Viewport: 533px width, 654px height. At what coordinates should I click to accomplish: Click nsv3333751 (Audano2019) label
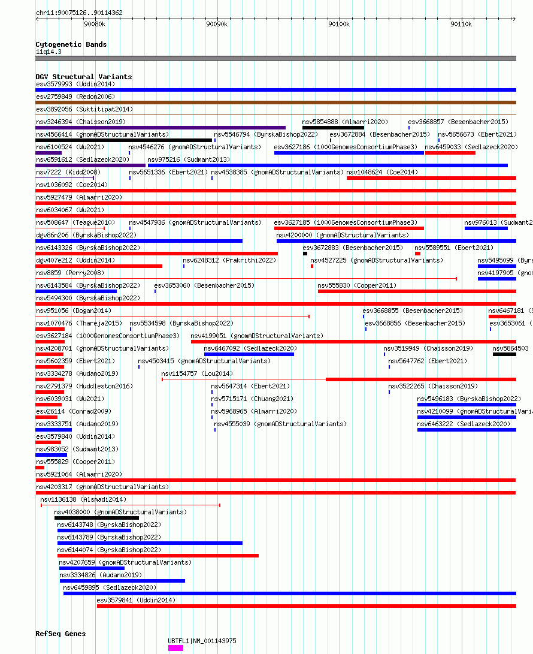[x=77, y=424]
